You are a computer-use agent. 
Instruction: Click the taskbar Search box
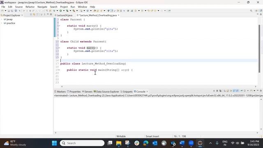click(x=82, y=143)
